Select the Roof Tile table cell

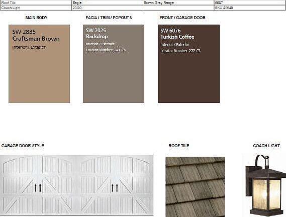click(x=36, y=3)
